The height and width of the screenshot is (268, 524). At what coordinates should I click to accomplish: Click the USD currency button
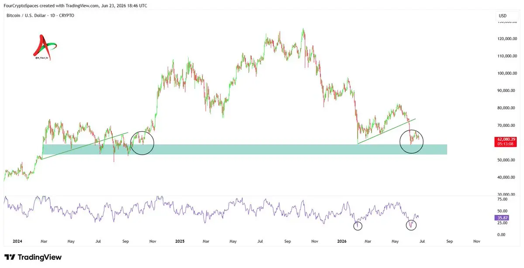(x=503, y=16)
